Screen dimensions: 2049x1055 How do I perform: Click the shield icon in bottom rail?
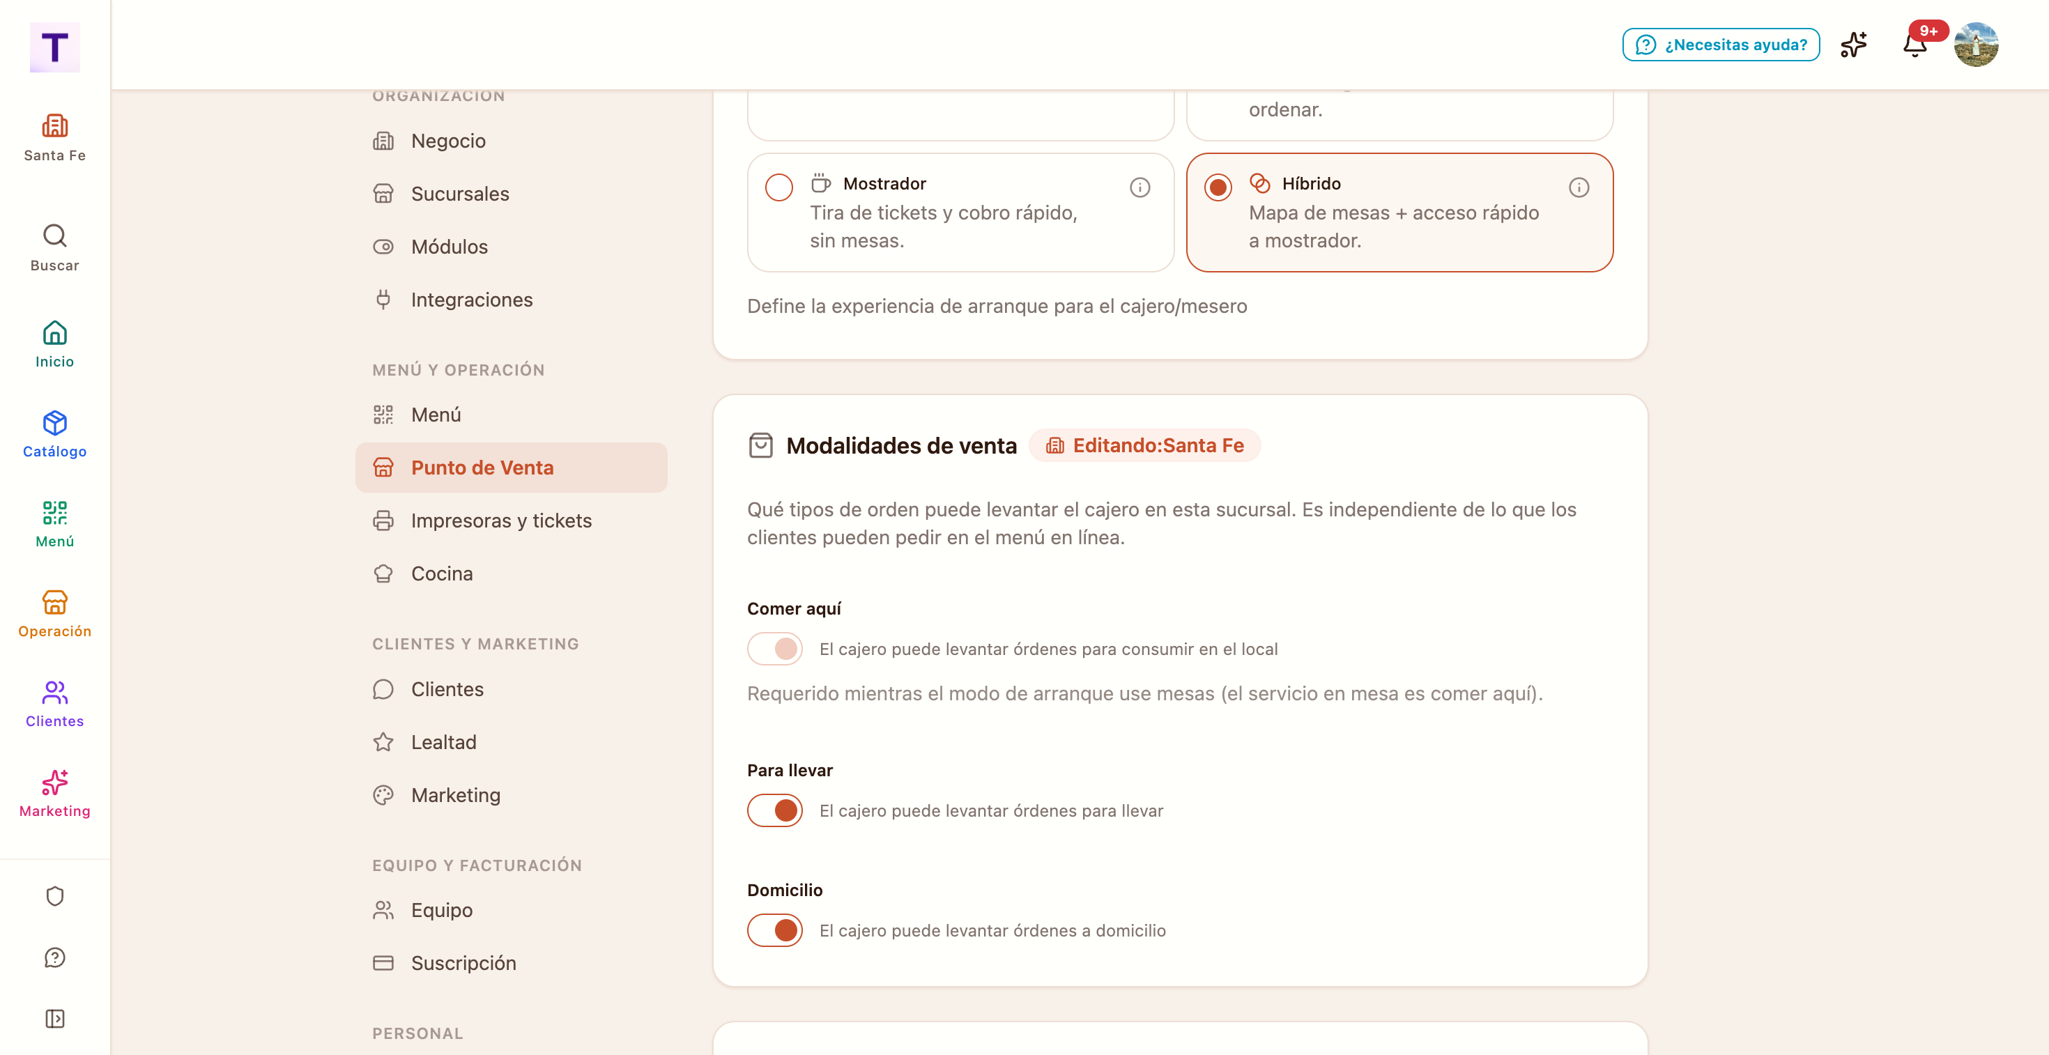(x=55, y=896)
